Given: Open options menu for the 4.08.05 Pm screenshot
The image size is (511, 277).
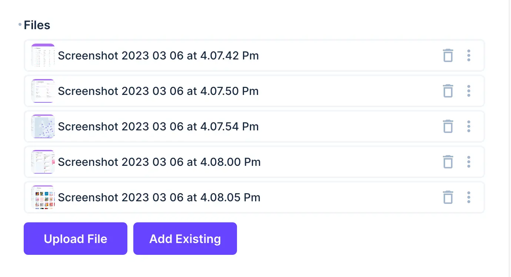Looking at the screenshot, I should (468, 197).
